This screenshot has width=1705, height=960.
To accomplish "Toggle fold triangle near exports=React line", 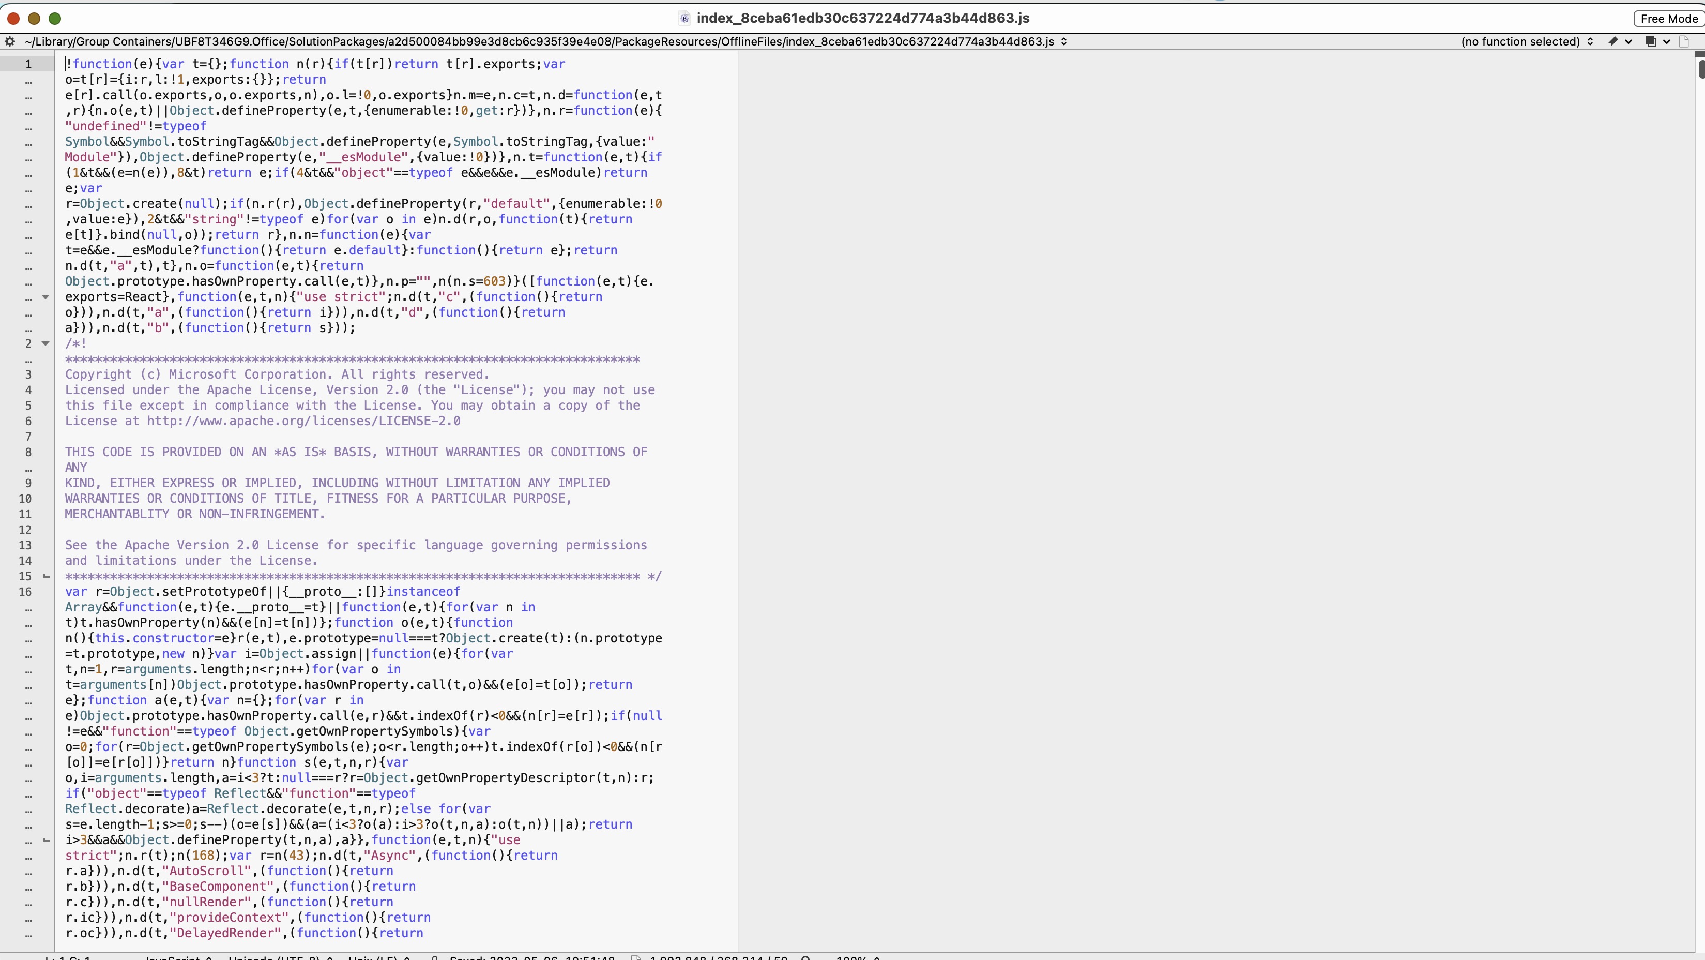I will 45,297.
